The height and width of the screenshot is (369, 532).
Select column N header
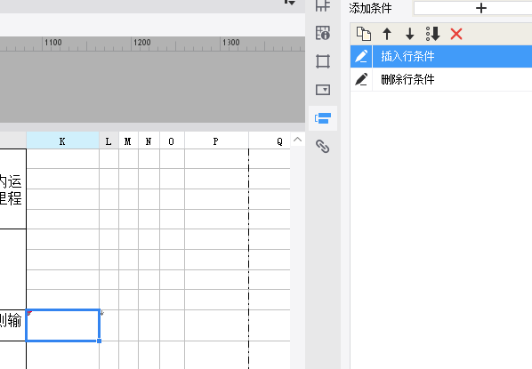[x=149, y=140]
